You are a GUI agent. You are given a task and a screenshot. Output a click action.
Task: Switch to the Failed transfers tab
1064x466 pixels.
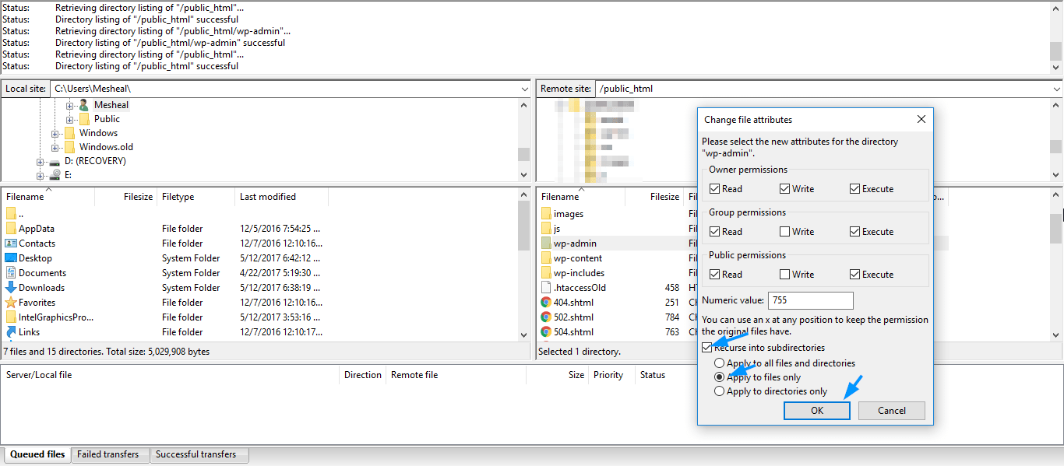(108, 454)
